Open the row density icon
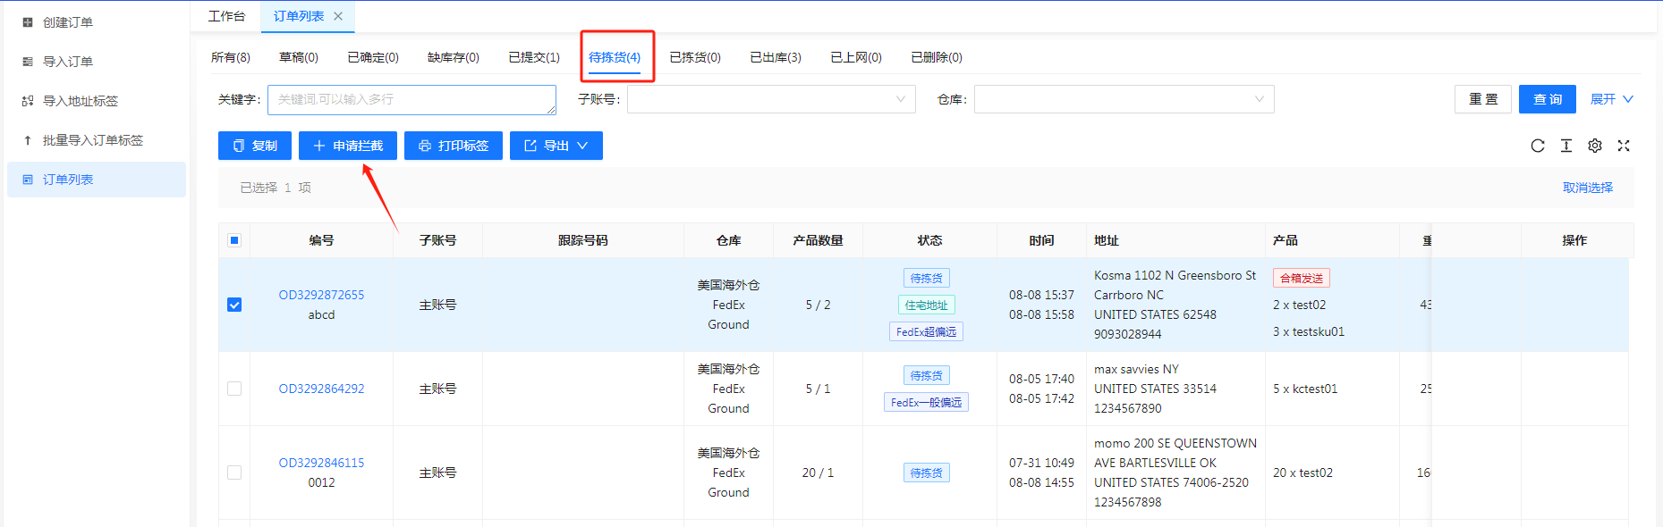 [x=1566, y=146]
